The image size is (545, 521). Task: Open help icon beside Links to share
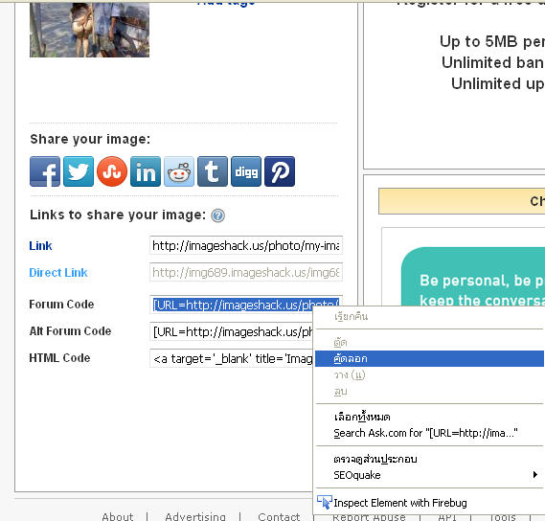coord(218,215)
